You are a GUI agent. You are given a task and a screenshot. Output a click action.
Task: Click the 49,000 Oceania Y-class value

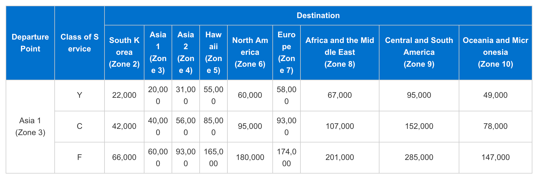pos(496,96)
